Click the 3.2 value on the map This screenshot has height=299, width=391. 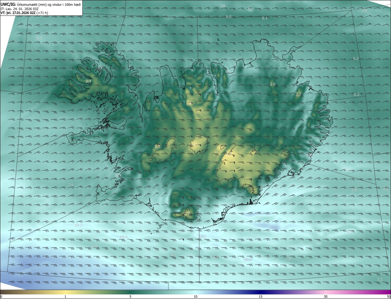[x=298, y=94]
